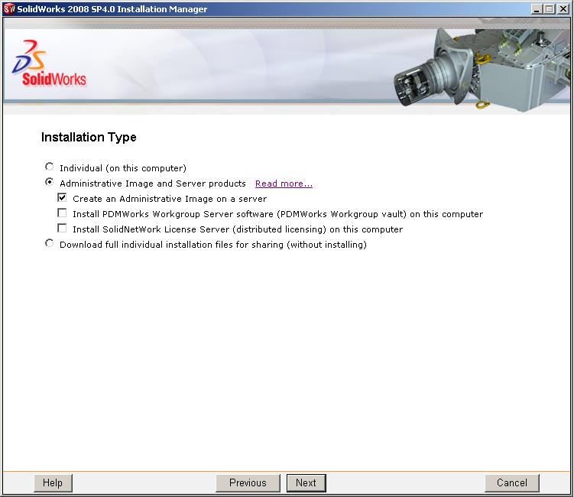
Task: Enable Install PDMWorks Workgroup Server software checkbox
Action: (62, 213)
